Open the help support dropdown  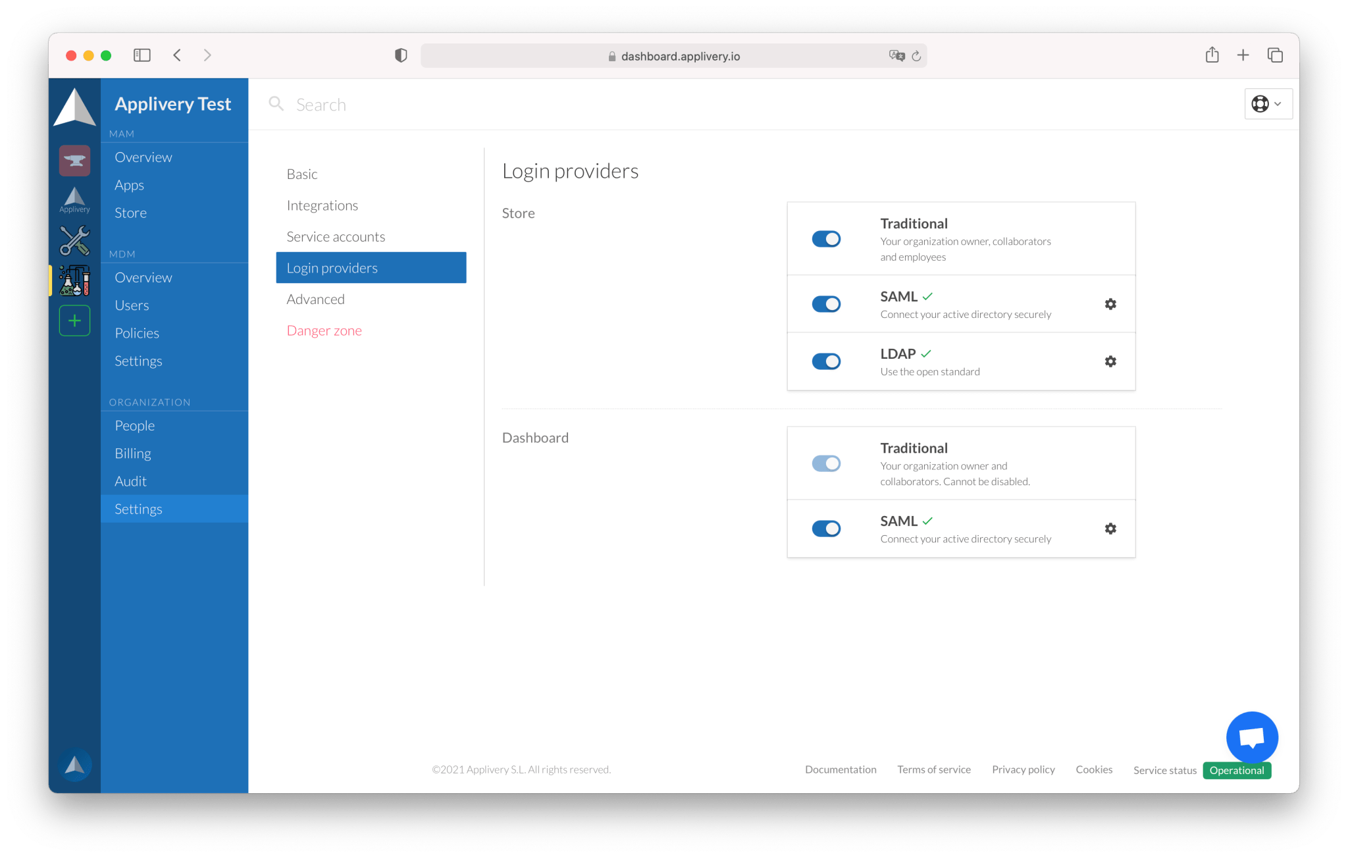(x=1268, y=104)
